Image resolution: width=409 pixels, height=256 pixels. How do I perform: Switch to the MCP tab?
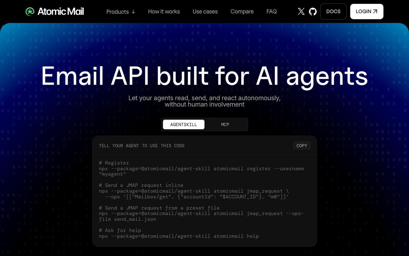coord(225,124)
